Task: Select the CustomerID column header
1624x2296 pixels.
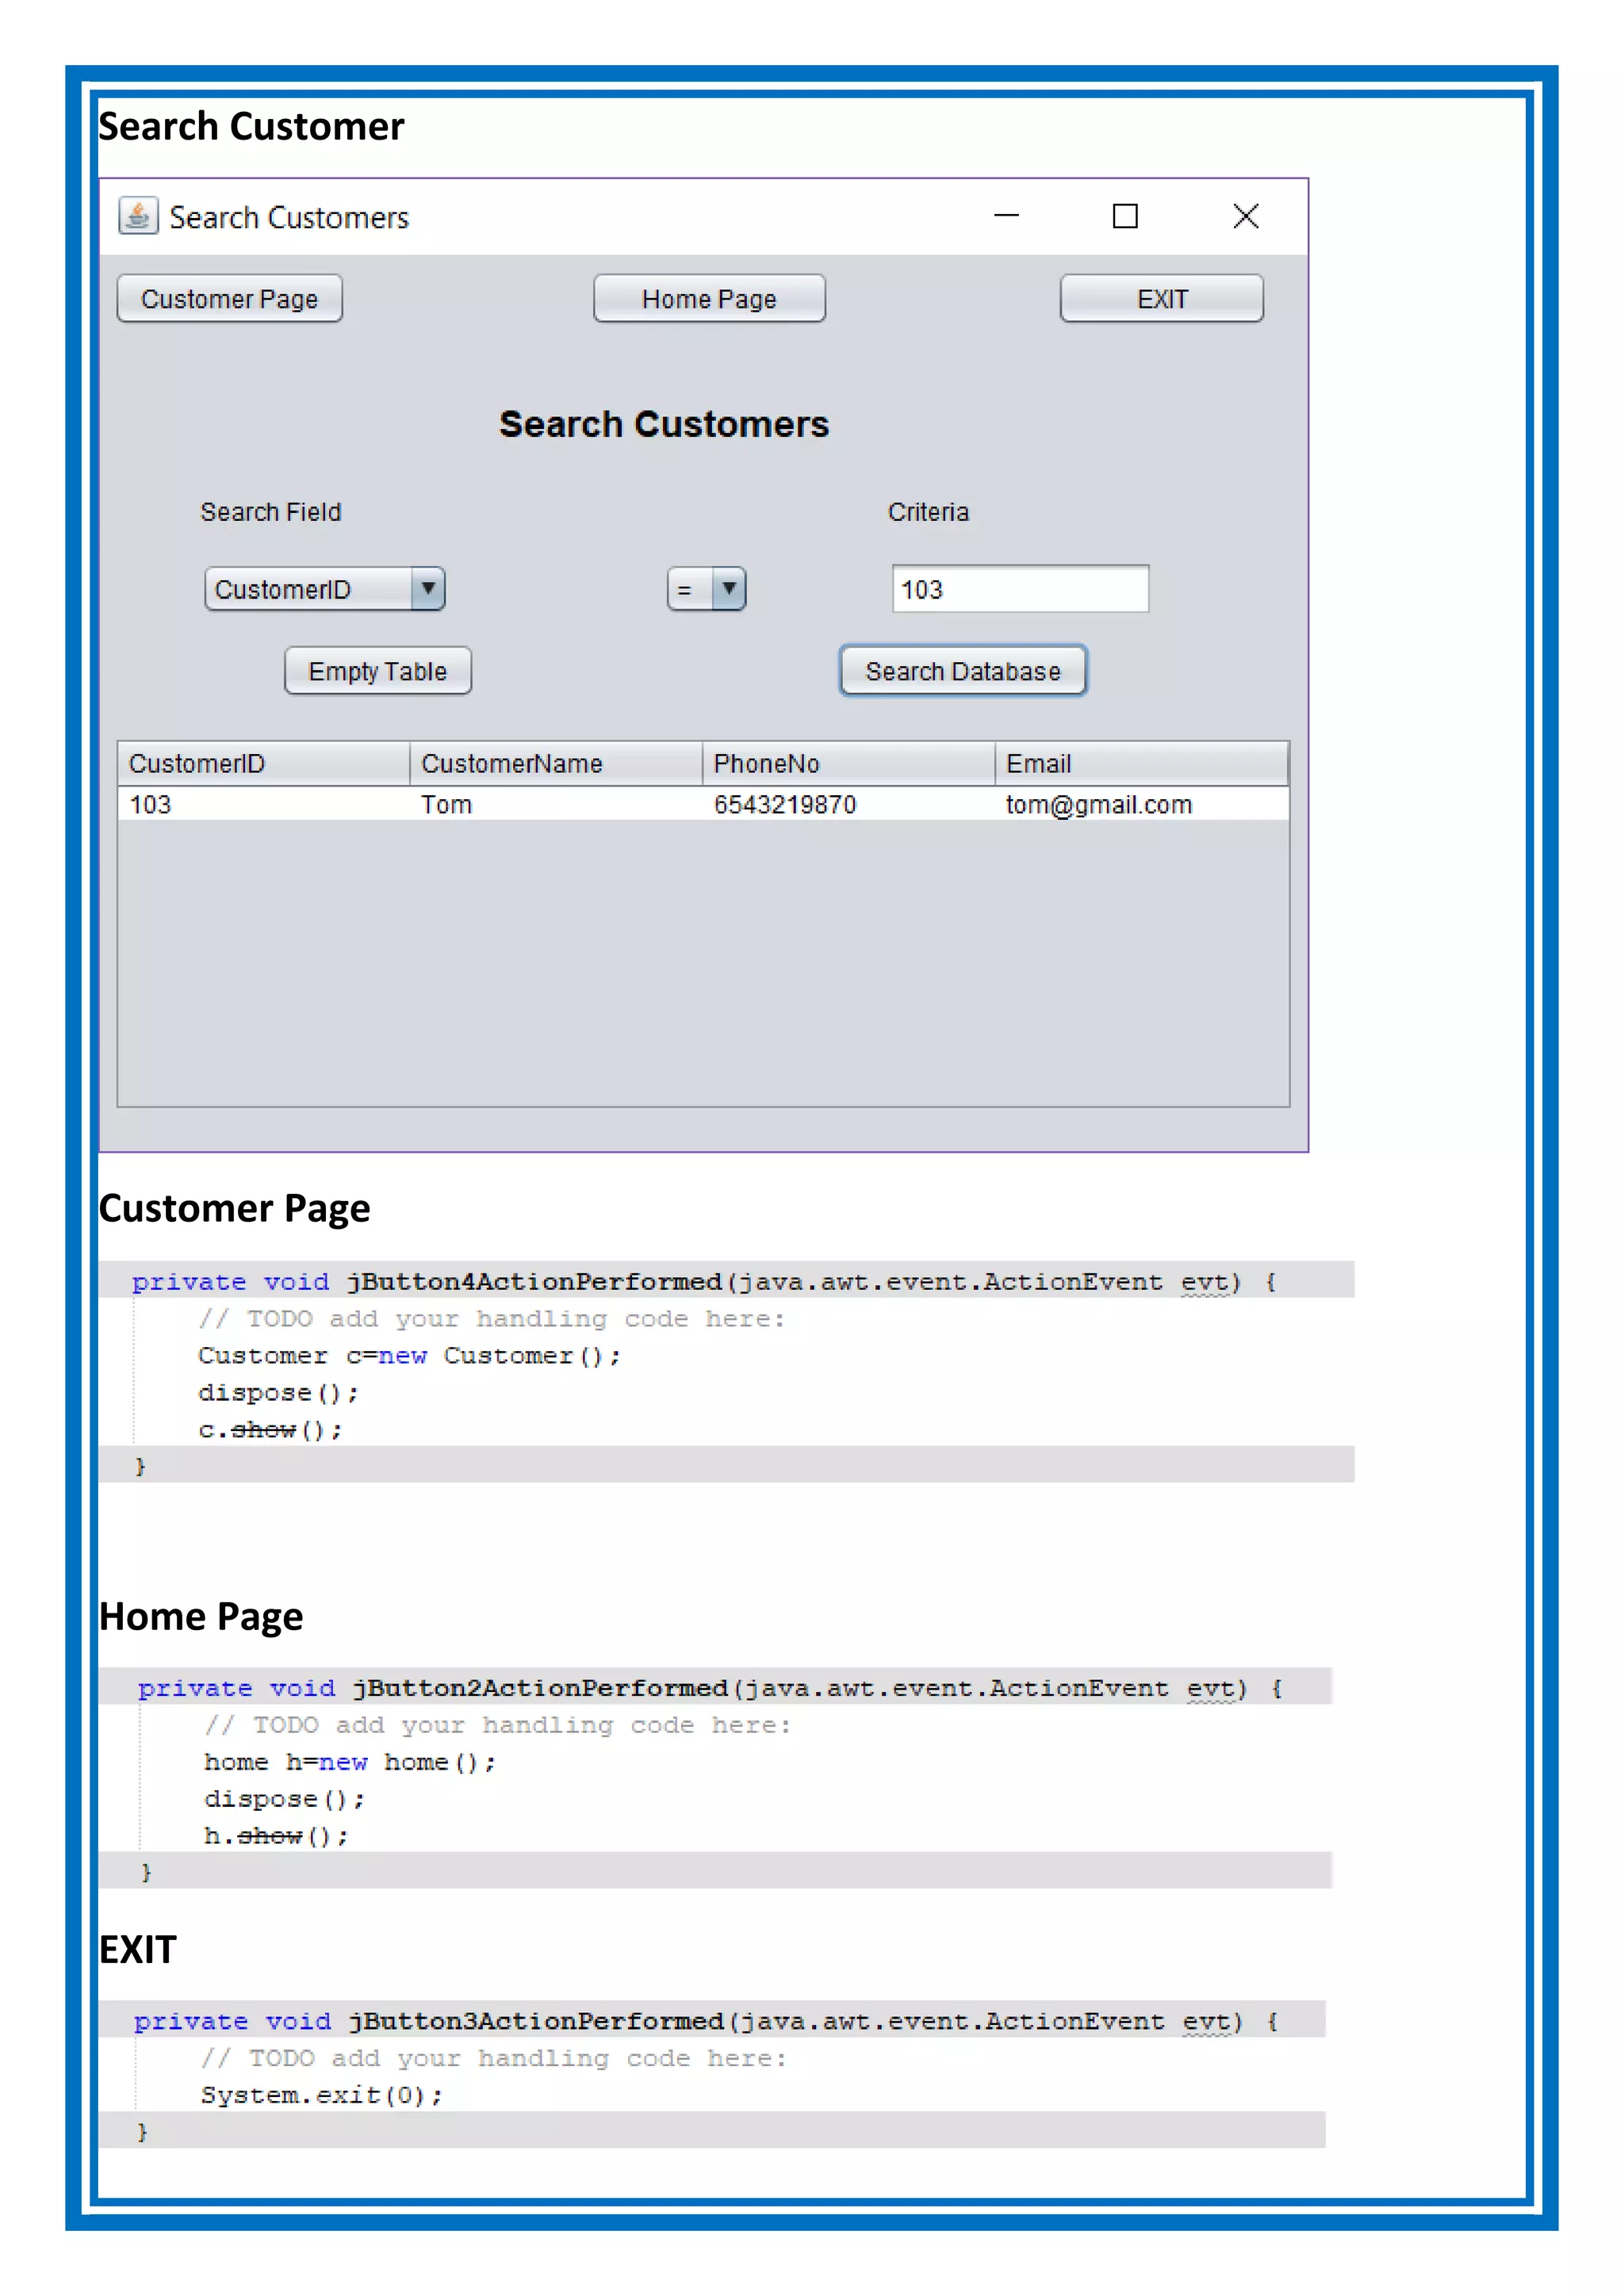Action: point(263,764)
